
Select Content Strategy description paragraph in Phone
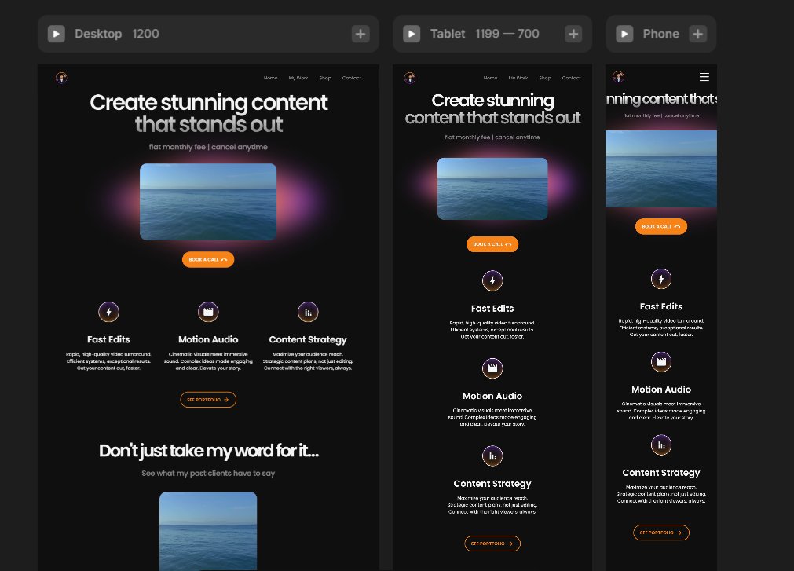pos(660,494)
